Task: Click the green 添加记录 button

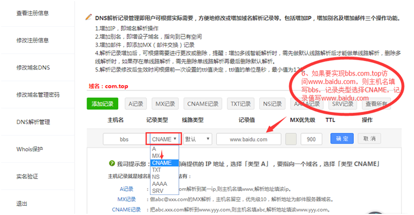Action: 103,103
